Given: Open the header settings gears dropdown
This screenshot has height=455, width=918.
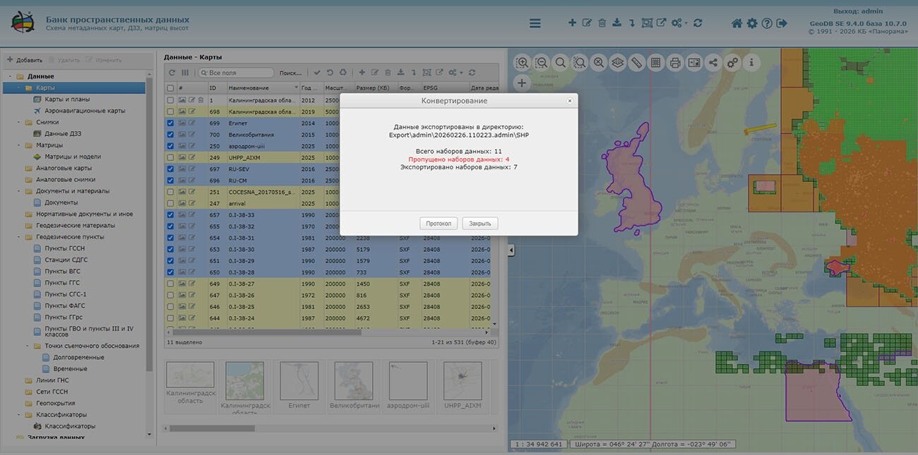Looking at the screenshot, I should (x=679, y=23).
